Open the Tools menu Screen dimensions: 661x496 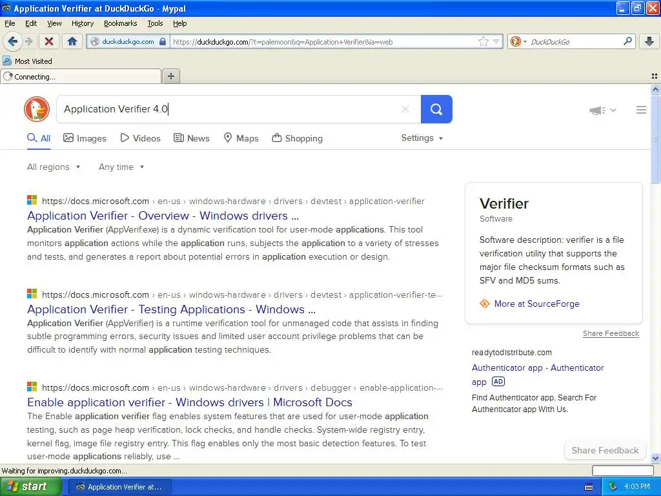pyautogui.click(x=155, y=23)
